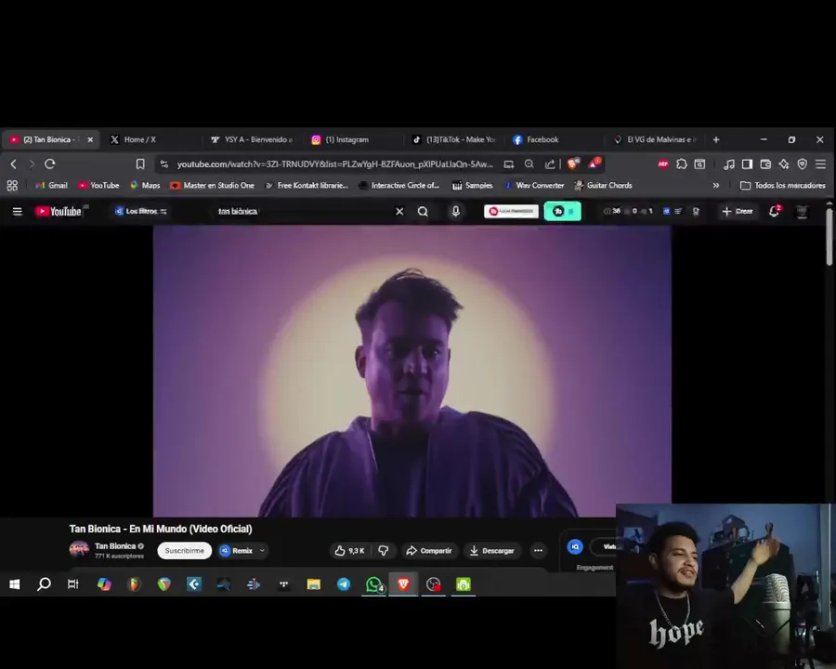Click the zoom magnifier icon in the address bar
This screenshot has width=836, height=669.
tap(529, 164)
